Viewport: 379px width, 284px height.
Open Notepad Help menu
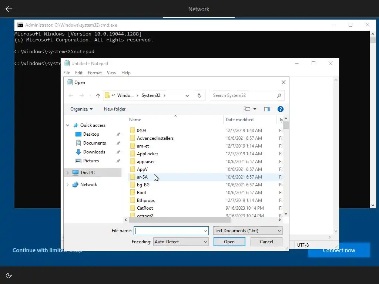pyautogui.click(x=126, y=73)
